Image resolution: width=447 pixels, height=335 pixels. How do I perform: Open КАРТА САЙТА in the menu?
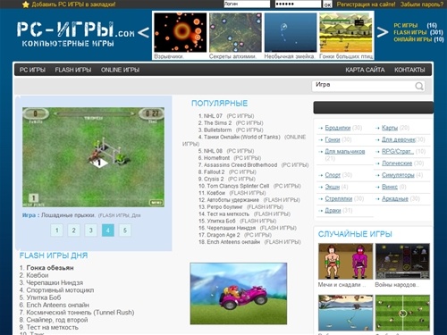point(365,70)
